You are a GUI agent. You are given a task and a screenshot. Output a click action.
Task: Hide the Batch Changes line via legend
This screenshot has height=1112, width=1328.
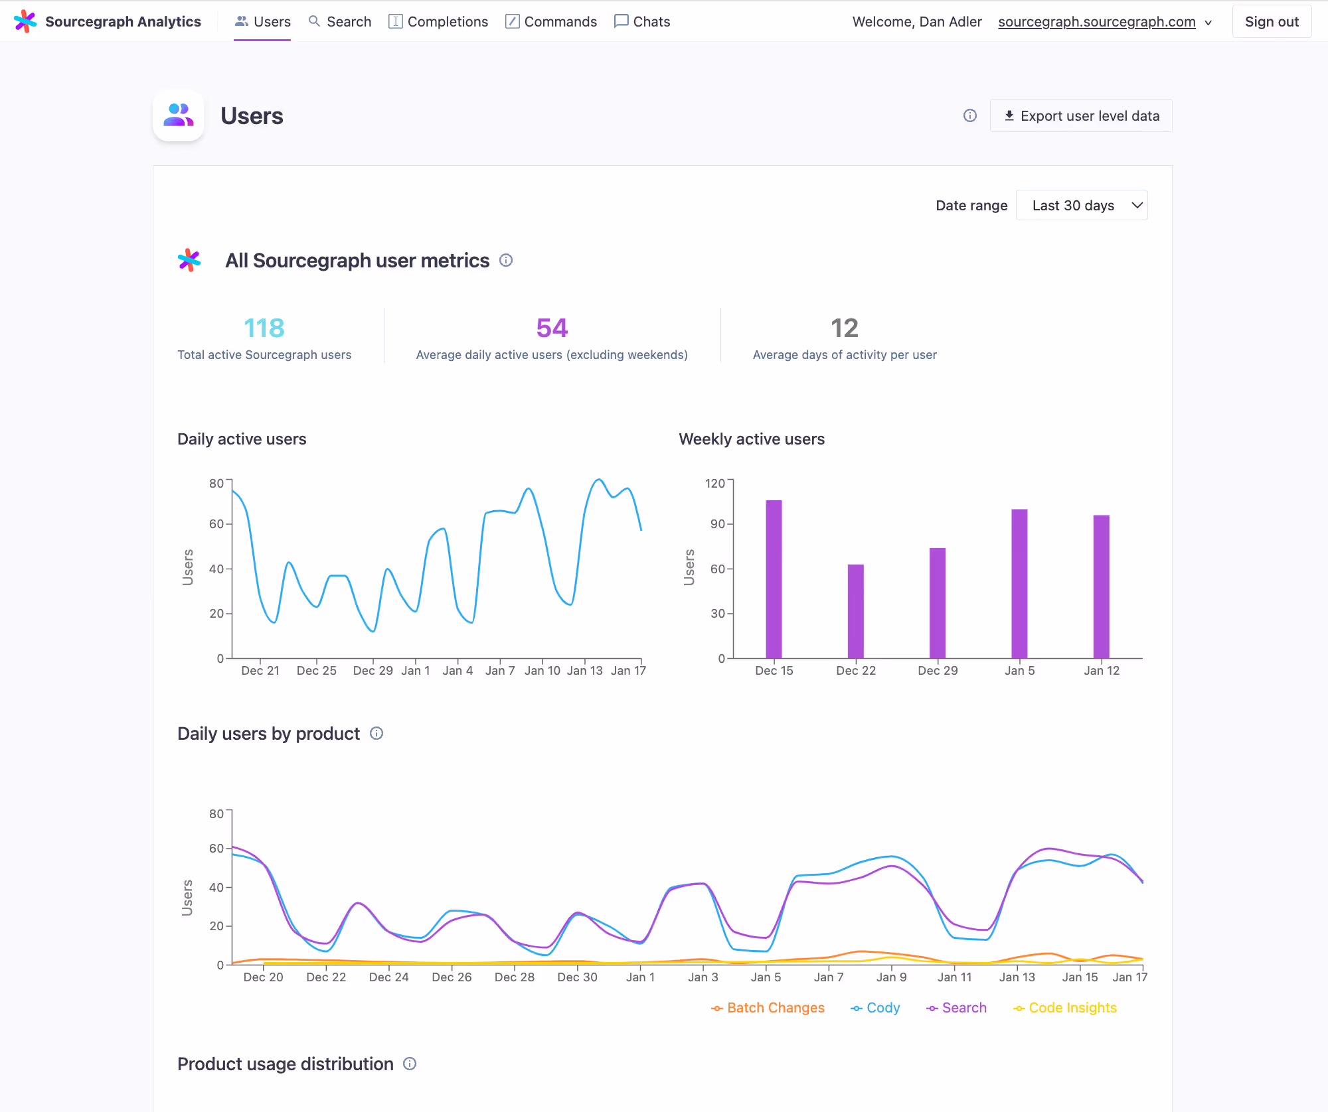point(776,1007)
